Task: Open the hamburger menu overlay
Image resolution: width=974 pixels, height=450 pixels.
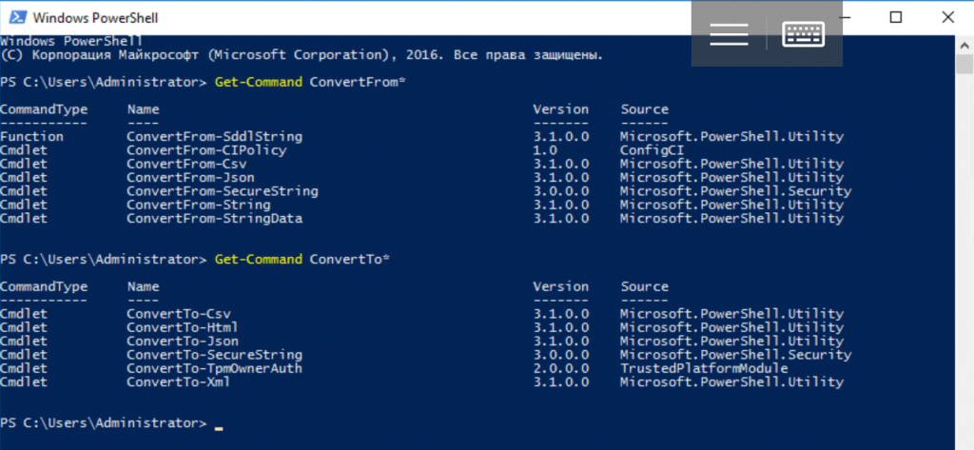Action: point(729,33)
